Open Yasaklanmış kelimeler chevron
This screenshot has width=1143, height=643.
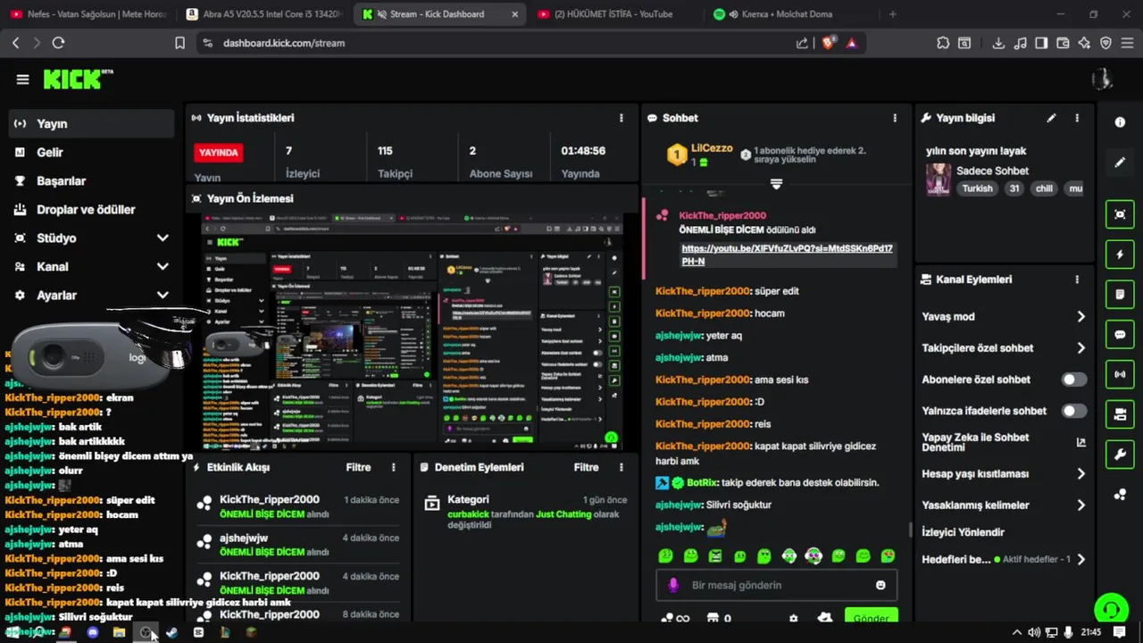click(1080, 505)
